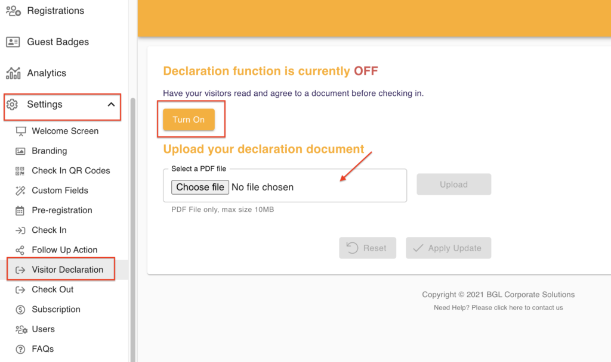611x362 pixels.
Task: Click the Registrations people icon
Action: [x=13, y=11]
